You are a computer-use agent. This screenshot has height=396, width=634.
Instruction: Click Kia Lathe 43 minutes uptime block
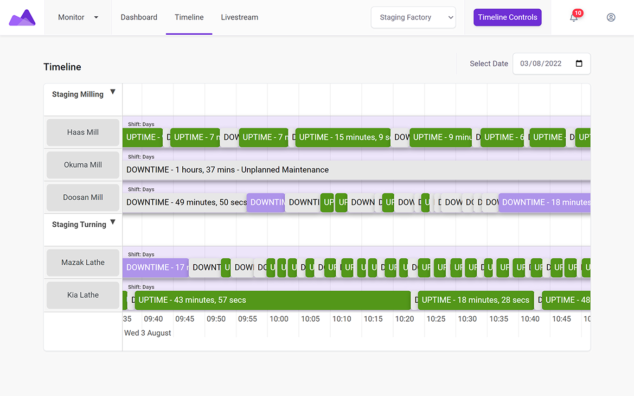coord(272,300)
